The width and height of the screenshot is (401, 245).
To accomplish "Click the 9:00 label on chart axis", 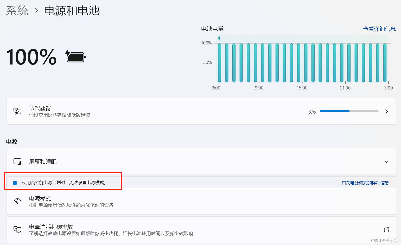I will 259,88.
